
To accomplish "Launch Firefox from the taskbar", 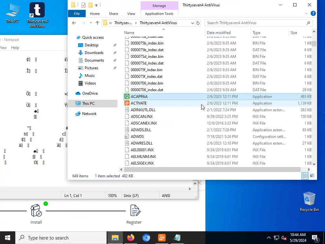I will coord(130,238).
